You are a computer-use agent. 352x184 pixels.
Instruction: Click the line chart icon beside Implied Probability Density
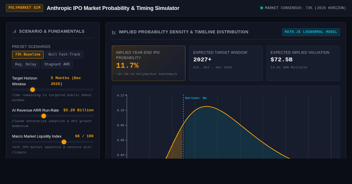(114, 32)
